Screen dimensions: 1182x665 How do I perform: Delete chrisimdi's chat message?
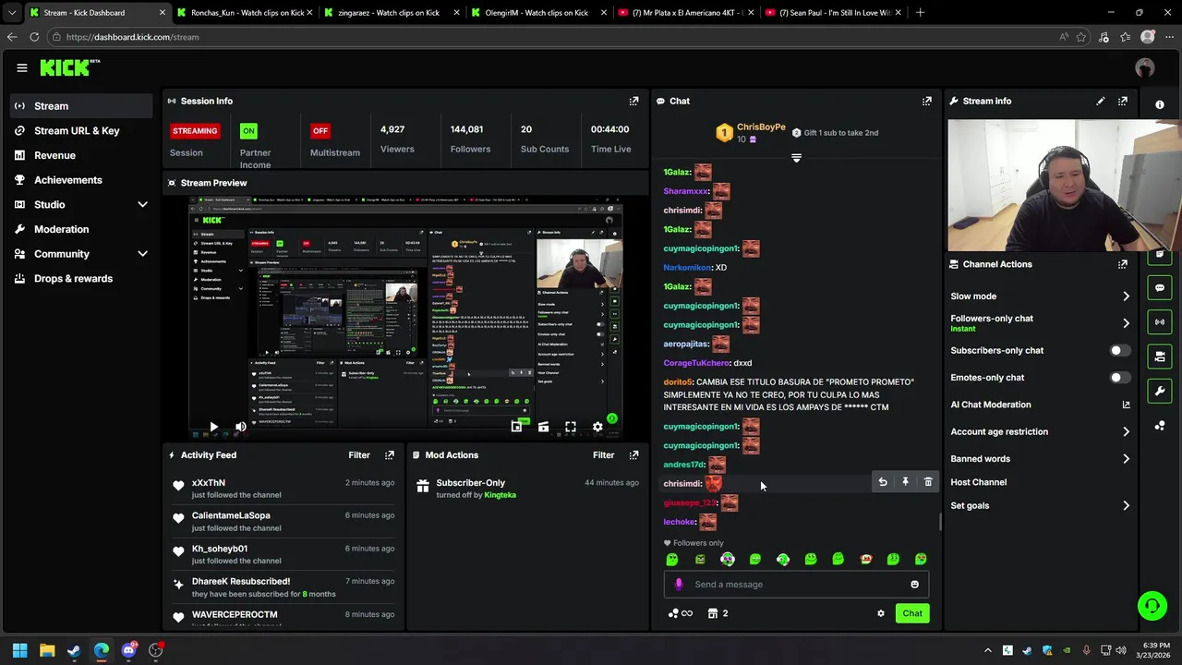click(928, 482)
